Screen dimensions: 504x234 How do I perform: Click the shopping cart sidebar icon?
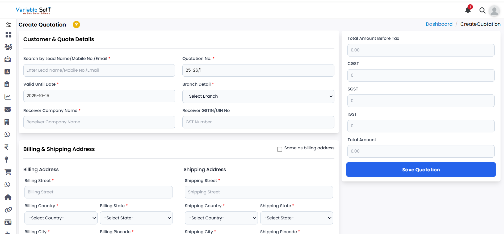[x=8, y=172]
